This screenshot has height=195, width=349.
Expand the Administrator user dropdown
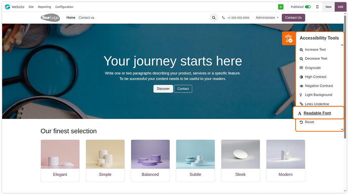tap(267, 17)
